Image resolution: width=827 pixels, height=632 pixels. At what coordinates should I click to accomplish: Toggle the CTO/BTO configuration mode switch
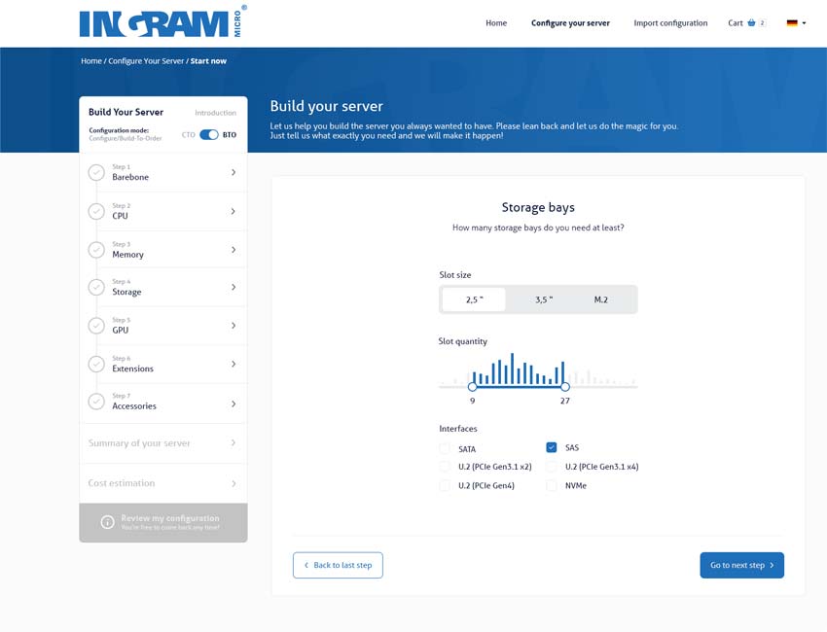(x=209, y=135)
